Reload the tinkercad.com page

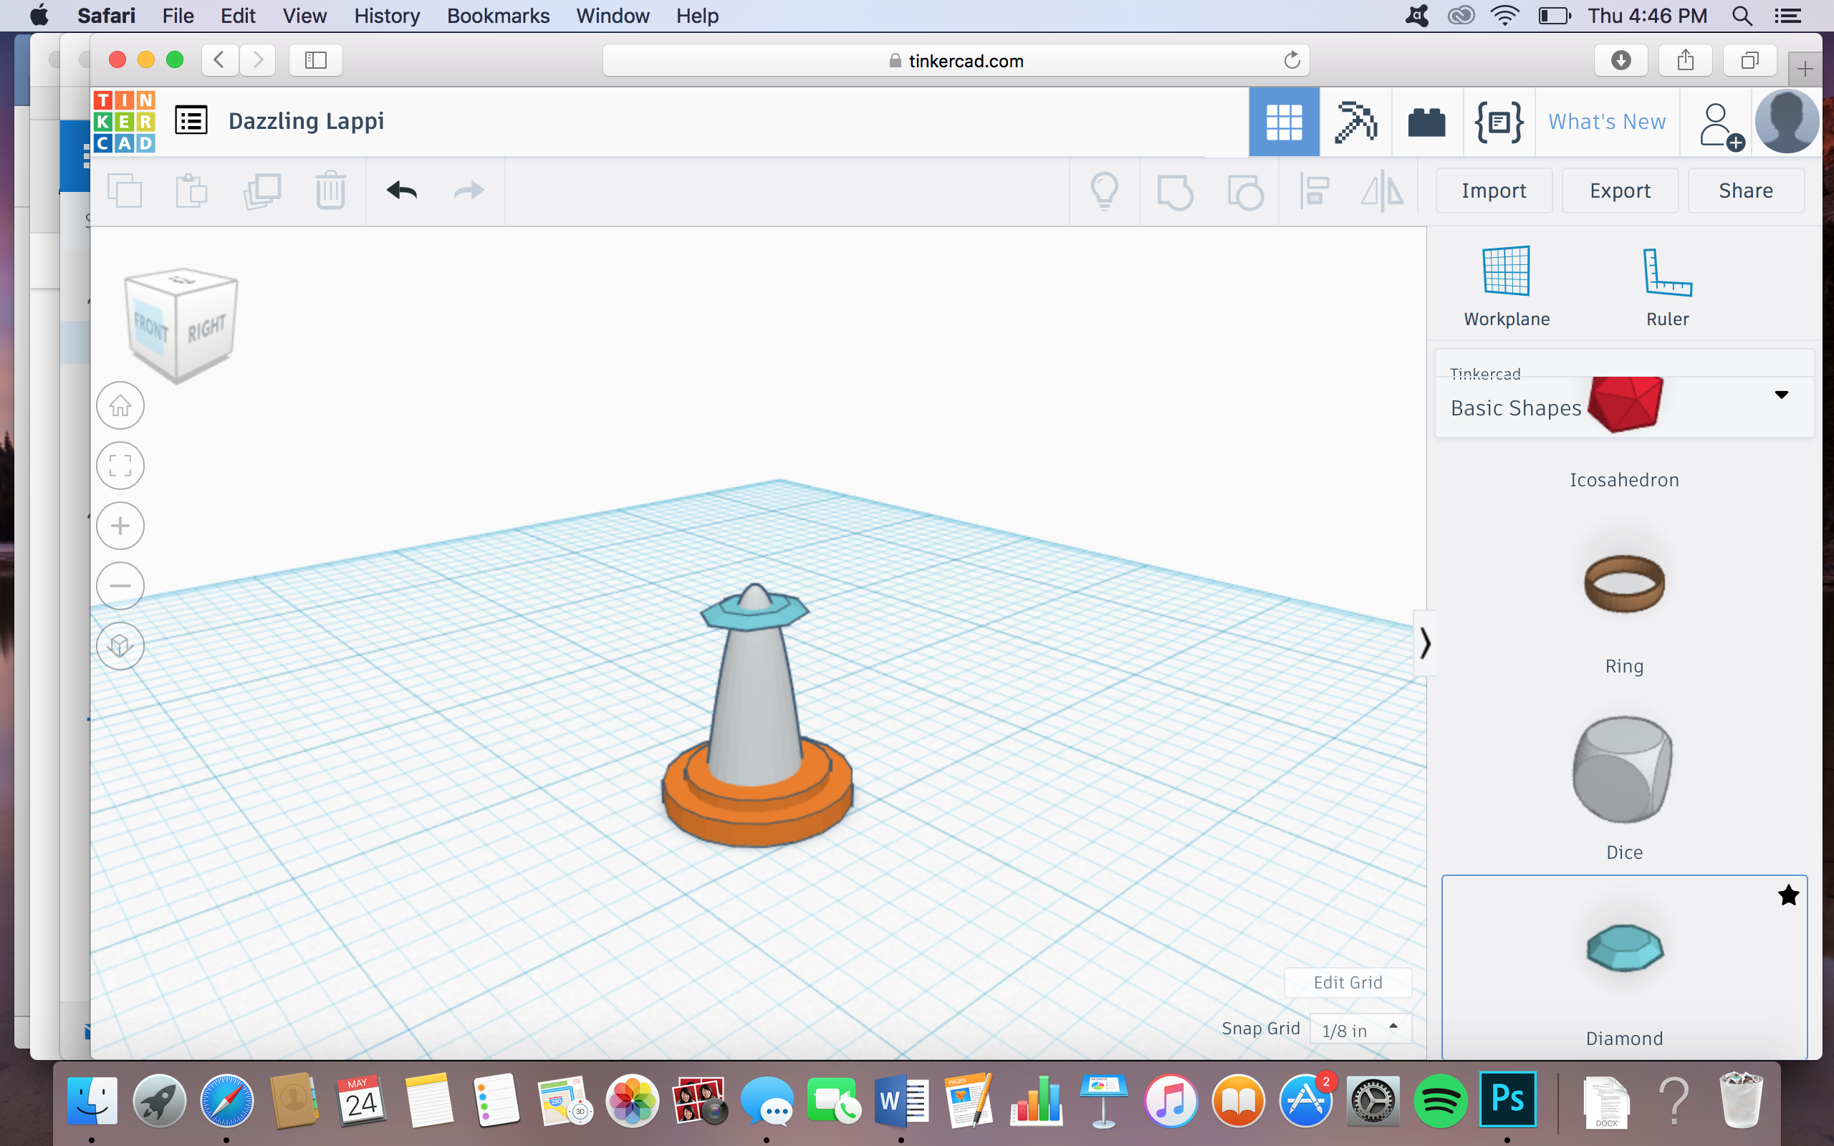[x=1292, y=60]
